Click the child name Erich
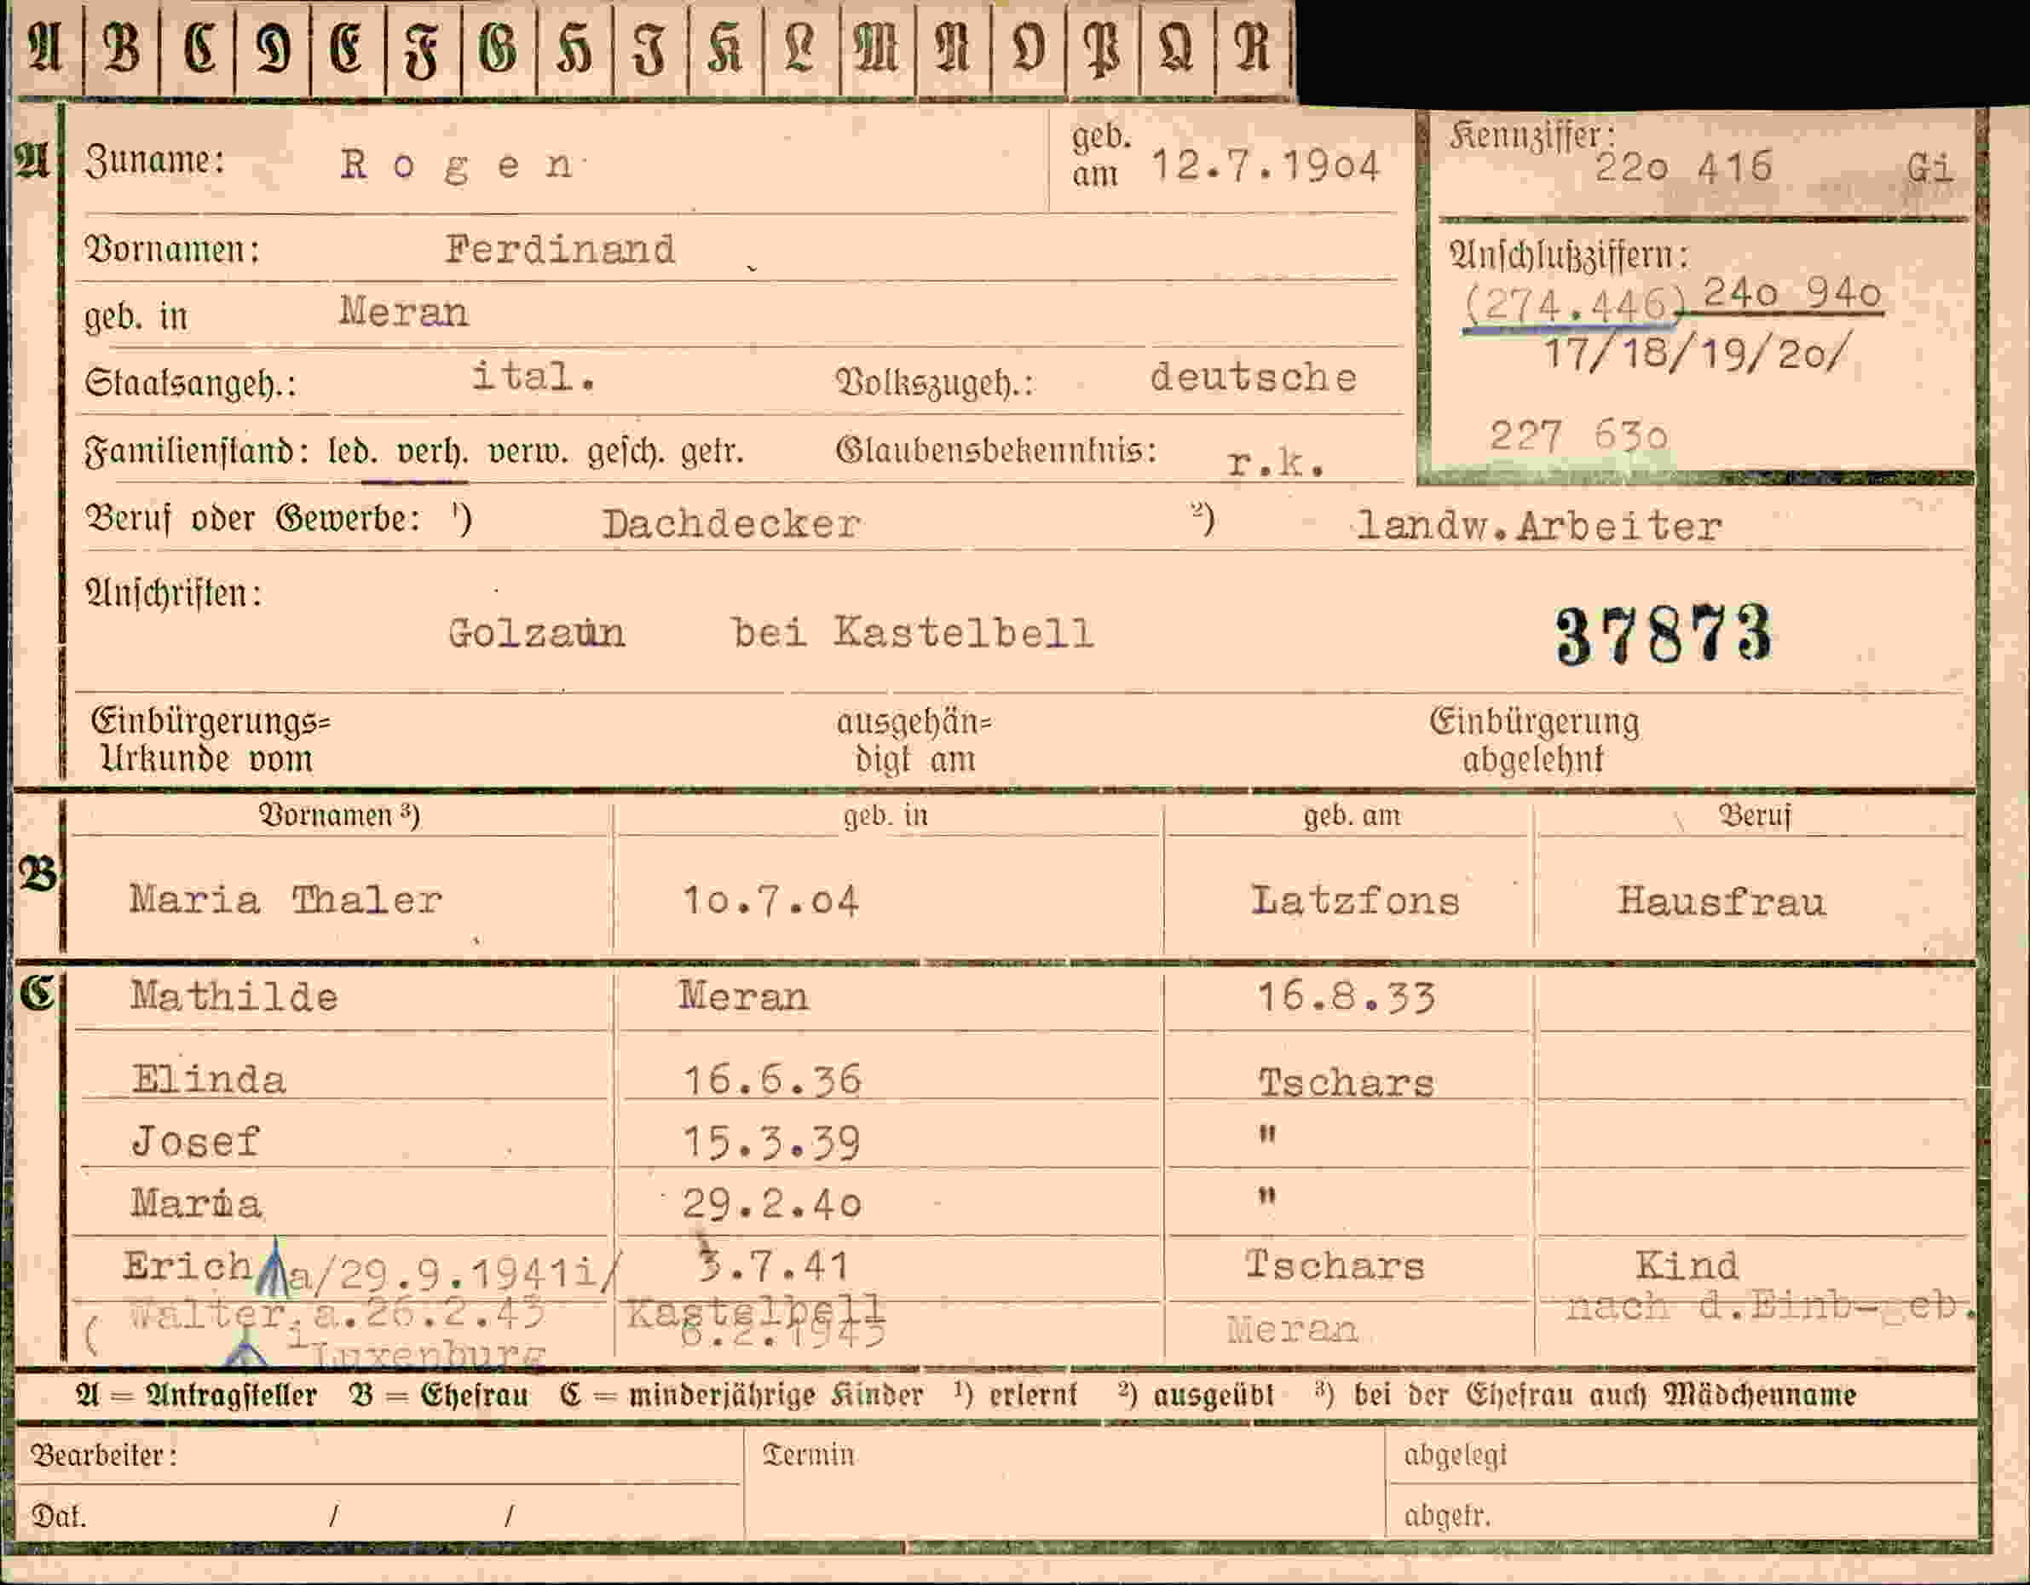Viewport: 2030px width, 1585px height. click(187, 1265)
